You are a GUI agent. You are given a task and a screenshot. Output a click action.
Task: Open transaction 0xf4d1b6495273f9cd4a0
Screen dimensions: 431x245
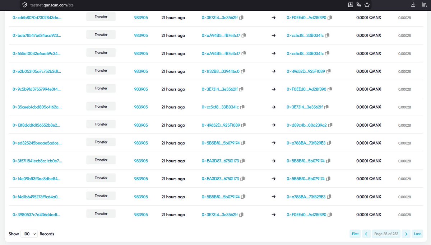click(x=37, y=197)
